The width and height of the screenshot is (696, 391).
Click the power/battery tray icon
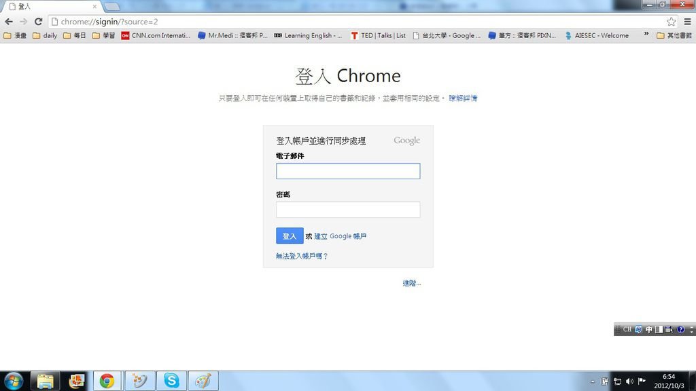coord(604,381)
